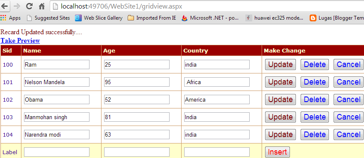Screen dimensions: 364x158
Task: Click Update for Nelson Mandela row
Action: [x=280, y=82]
